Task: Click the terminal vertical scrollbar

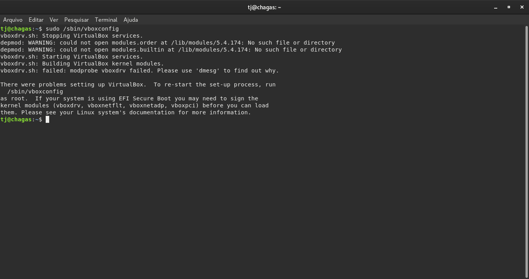Action: click(x=527, y=151)
